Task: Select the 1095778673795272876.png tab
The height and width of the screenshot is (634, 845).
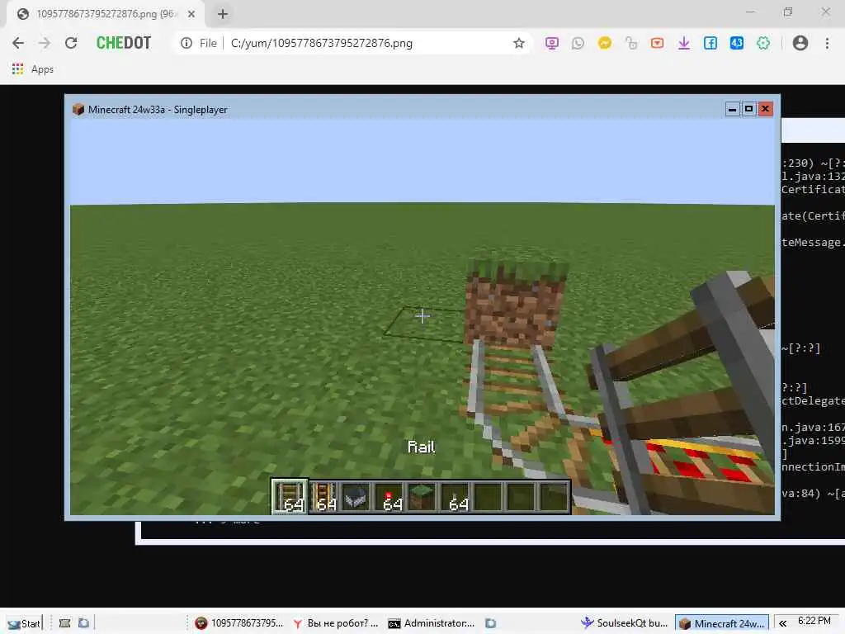Action: 105,14
